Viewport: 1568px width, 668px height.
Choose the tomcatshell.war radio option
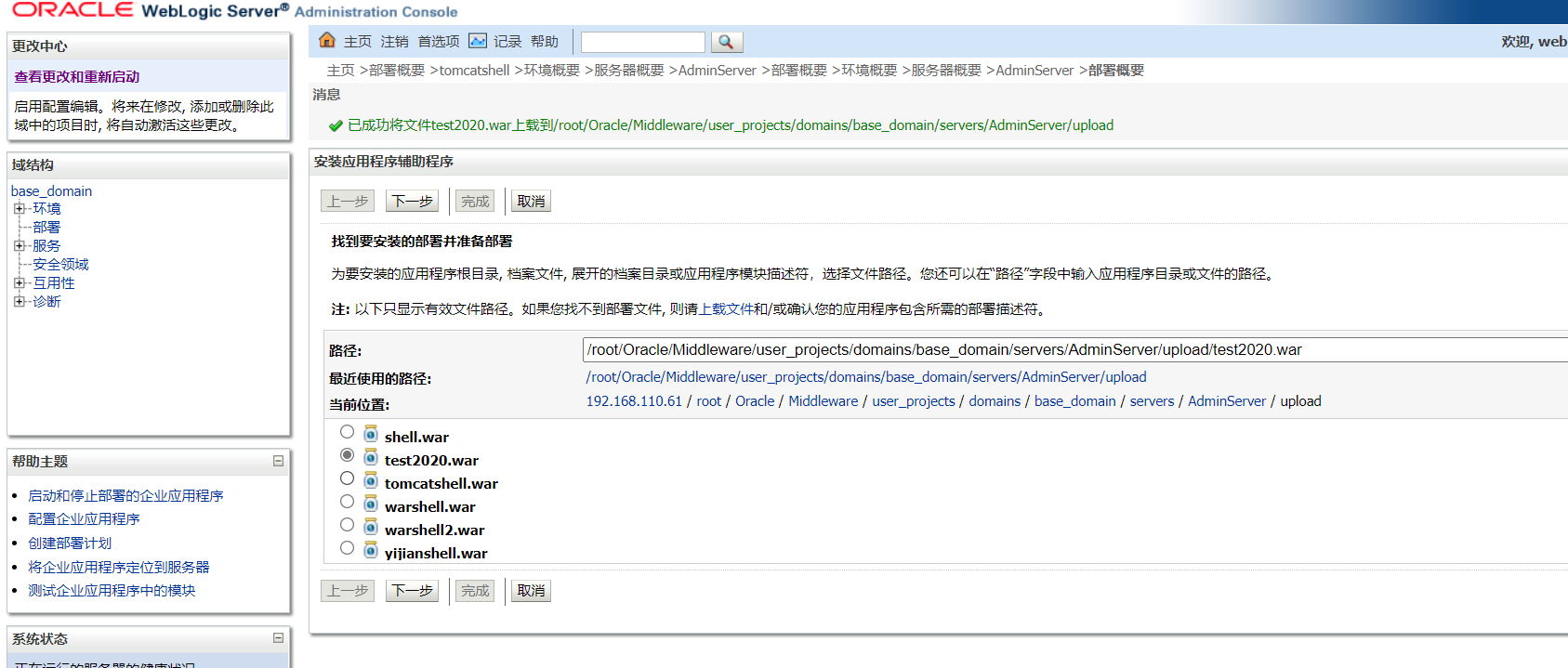coord(347,478)
